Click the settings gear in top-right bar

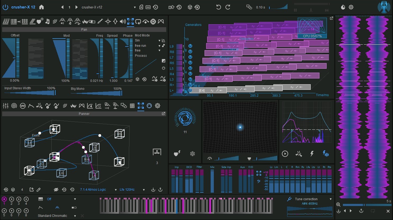pos(351,7)
